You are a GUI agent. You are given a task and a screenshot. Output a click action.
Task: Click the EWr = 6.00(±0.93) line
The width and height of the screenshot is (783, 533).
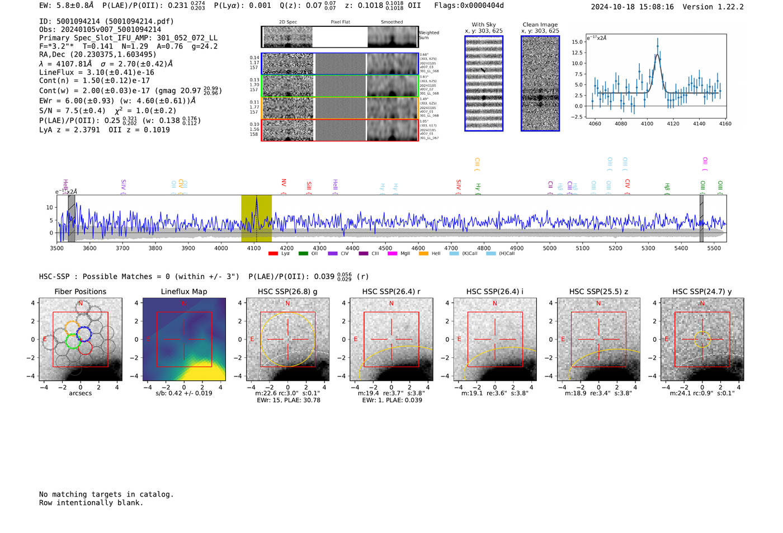117,101
